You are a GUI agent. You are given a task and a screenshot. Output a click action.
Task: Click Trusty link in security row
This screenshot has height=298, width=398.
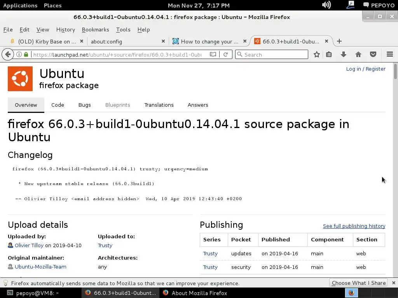[x=210, y=267]
